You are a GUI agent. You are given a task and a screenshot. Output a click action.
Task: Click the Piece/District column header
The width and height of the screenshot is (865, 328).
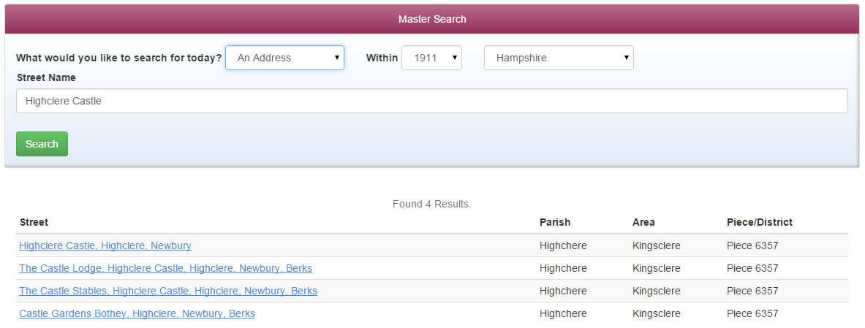pos(760,222)
